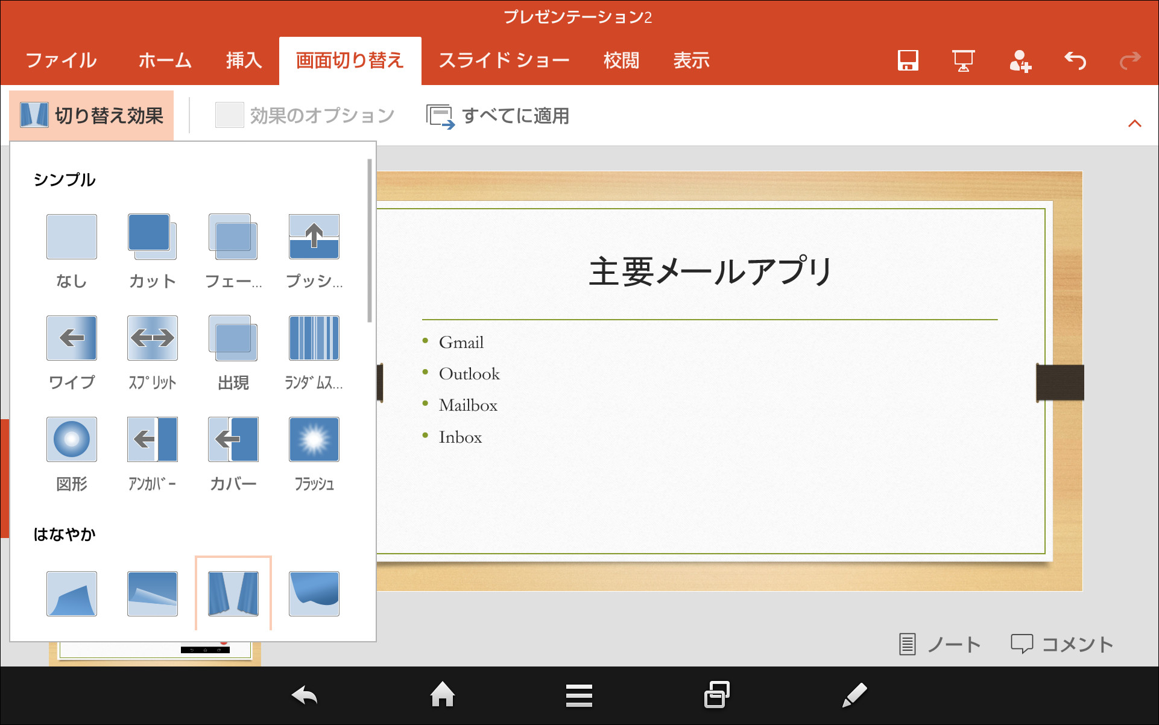1159x725 pixels.
Task: Choose the Cover (カバー) transition icon
Action: click(x=233, y=440)
